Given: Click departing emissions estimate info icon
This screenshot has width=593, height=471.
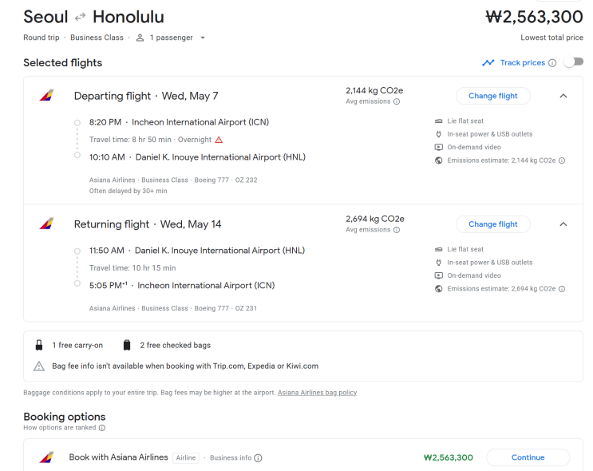Looking at the screenshot, I should (562, 160).
